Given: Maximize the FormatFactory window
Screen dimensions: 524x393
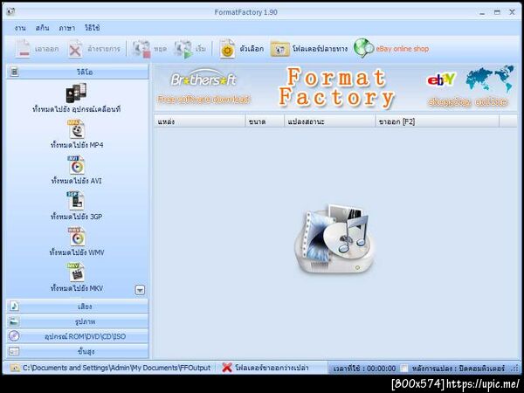Looking at the screenshot, I should click(x=497, y=12).
